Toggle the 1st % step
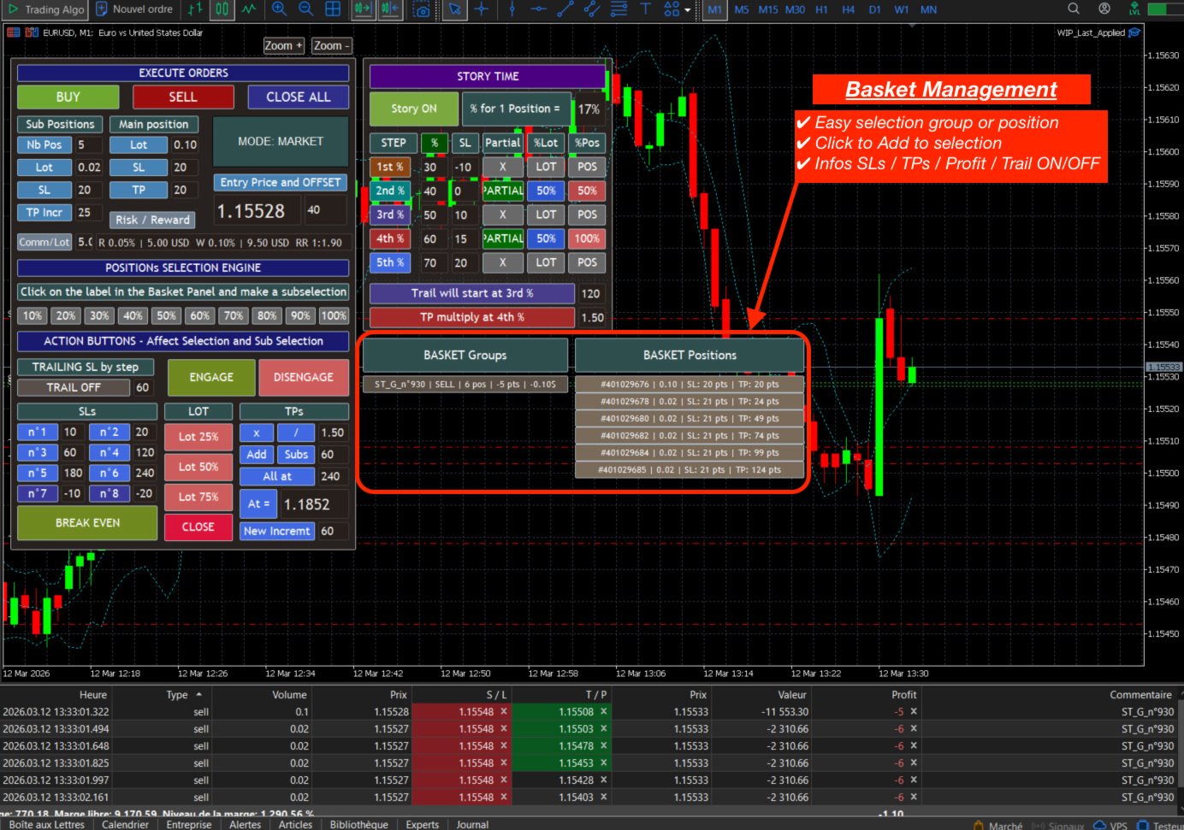 390,167
